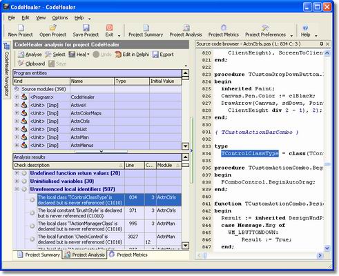
Task: Click the Program entities vertical scrollbar track
Action: point(186,110)
